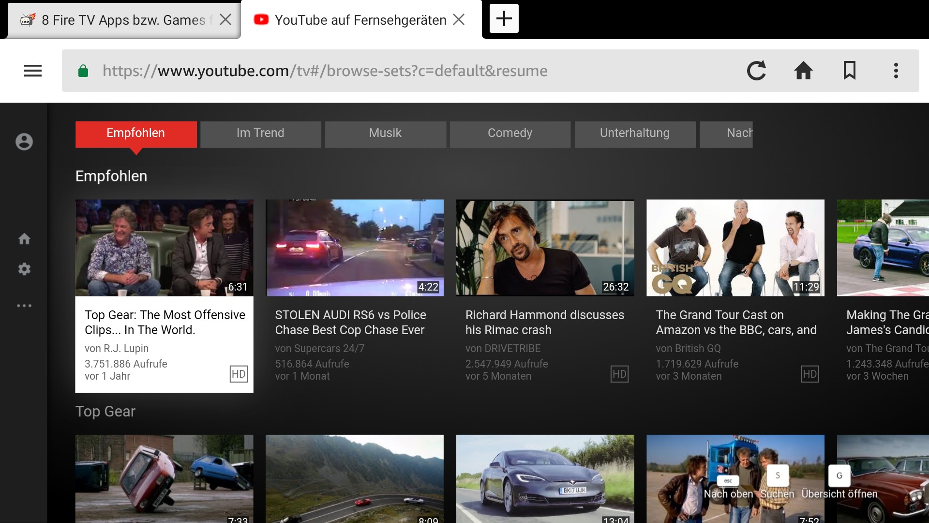Bookmark this page
Image resolution: width=929 pixels, height=523 pixels.
pos(850,71)
